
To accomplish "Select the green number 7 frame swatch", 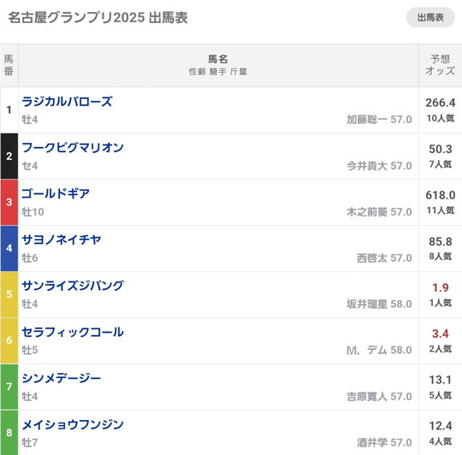I will pyautogui.click(x=9, y=387).
